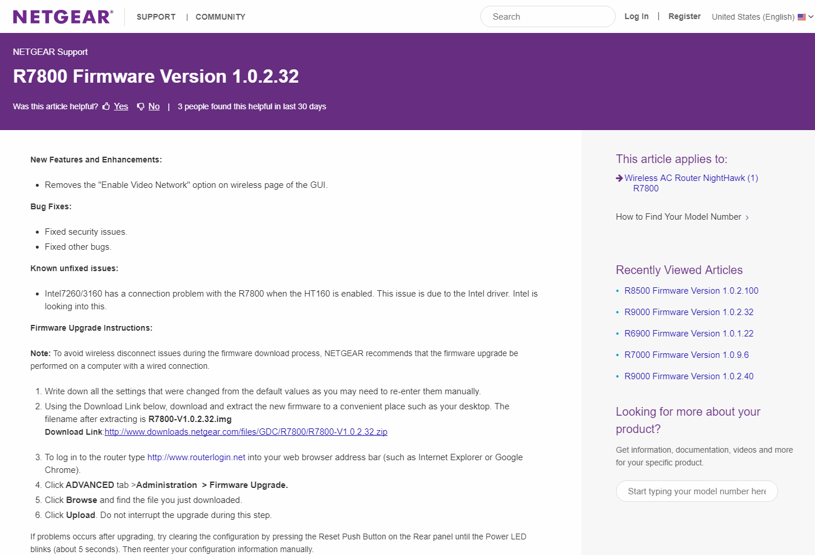
Task: Click 'Fixed security issues.' bullet text
Action: 86,232
